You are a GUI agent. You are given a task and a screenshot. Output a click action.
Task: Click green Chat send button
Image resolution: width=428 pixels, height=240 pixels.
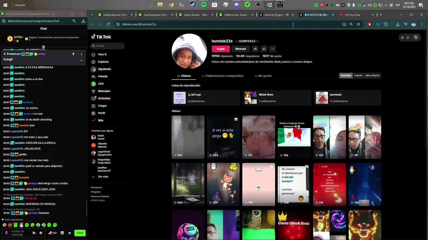pos(80,233)
